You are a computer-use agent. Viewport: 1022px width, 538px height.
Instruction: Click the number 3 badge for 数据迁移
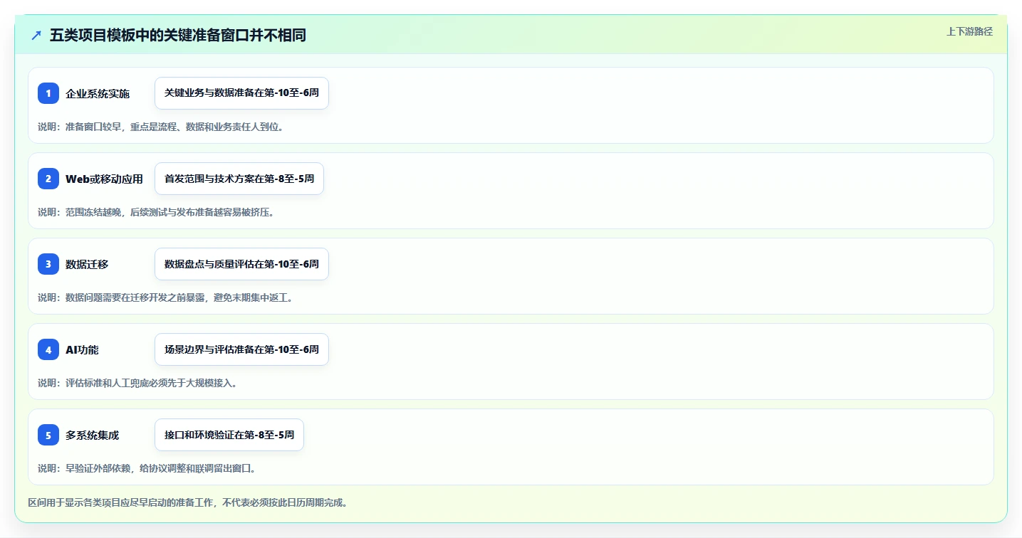[48, 264]
